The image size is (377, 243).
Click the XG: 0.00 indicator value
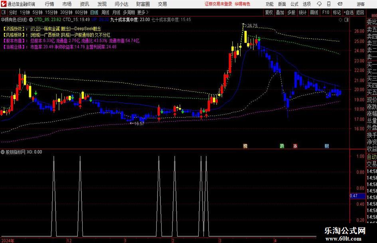coord(34,152)
